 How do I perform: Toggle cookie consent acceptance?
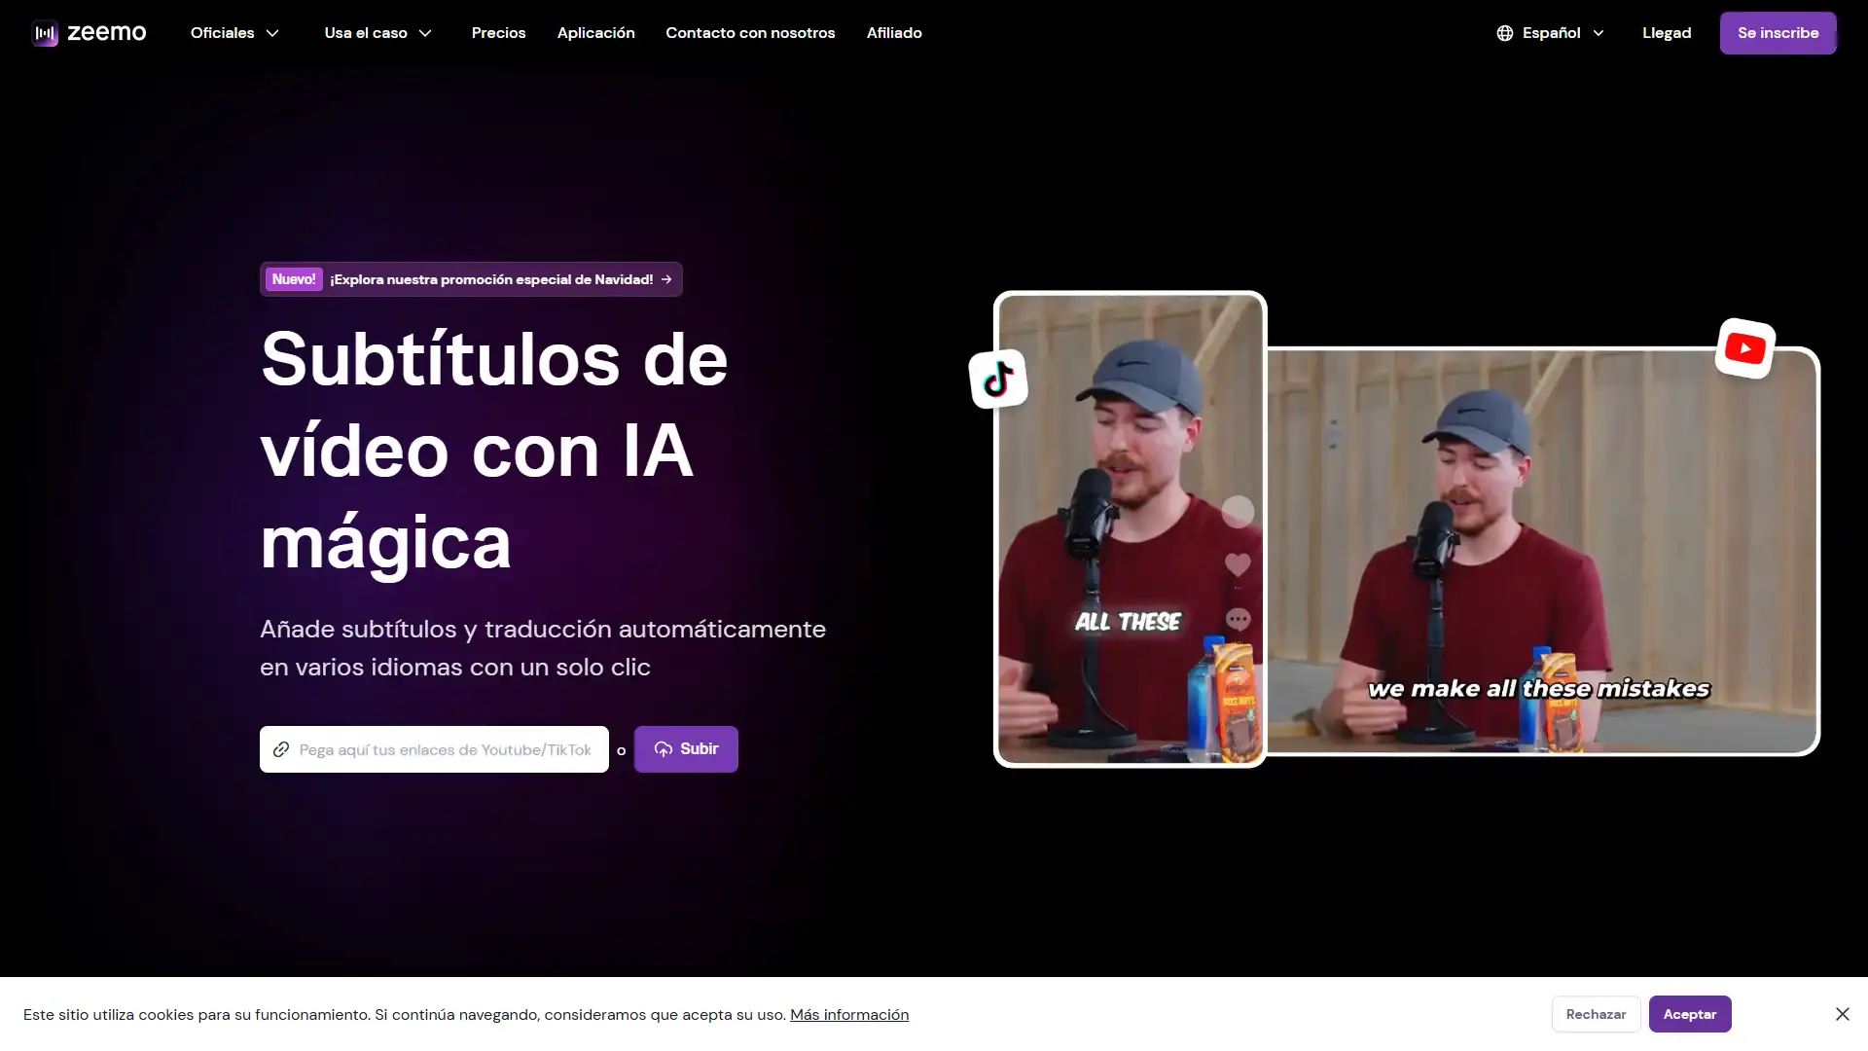(1691, 1014)
